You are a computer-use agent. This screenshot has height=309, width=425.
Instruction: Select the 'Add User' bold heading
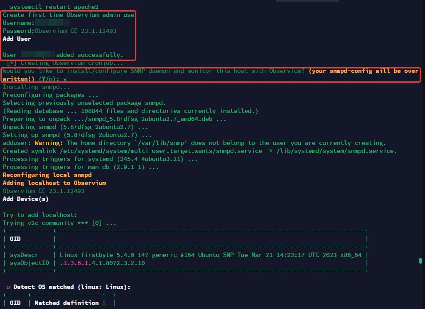tap(17, 39)
